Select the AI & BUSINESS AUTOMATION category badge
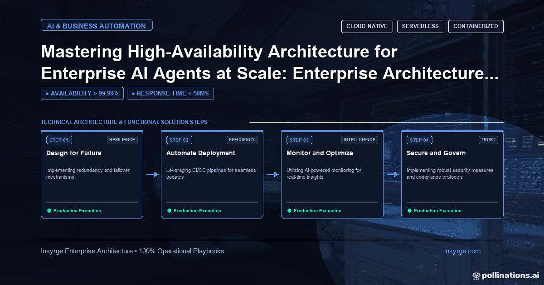 point(97,25)
